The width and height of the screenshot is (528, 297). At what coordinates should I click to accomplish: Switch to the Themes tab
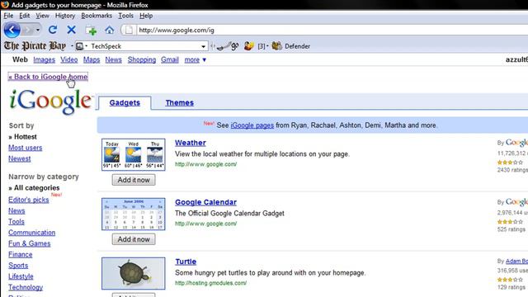tap(180, 102)
